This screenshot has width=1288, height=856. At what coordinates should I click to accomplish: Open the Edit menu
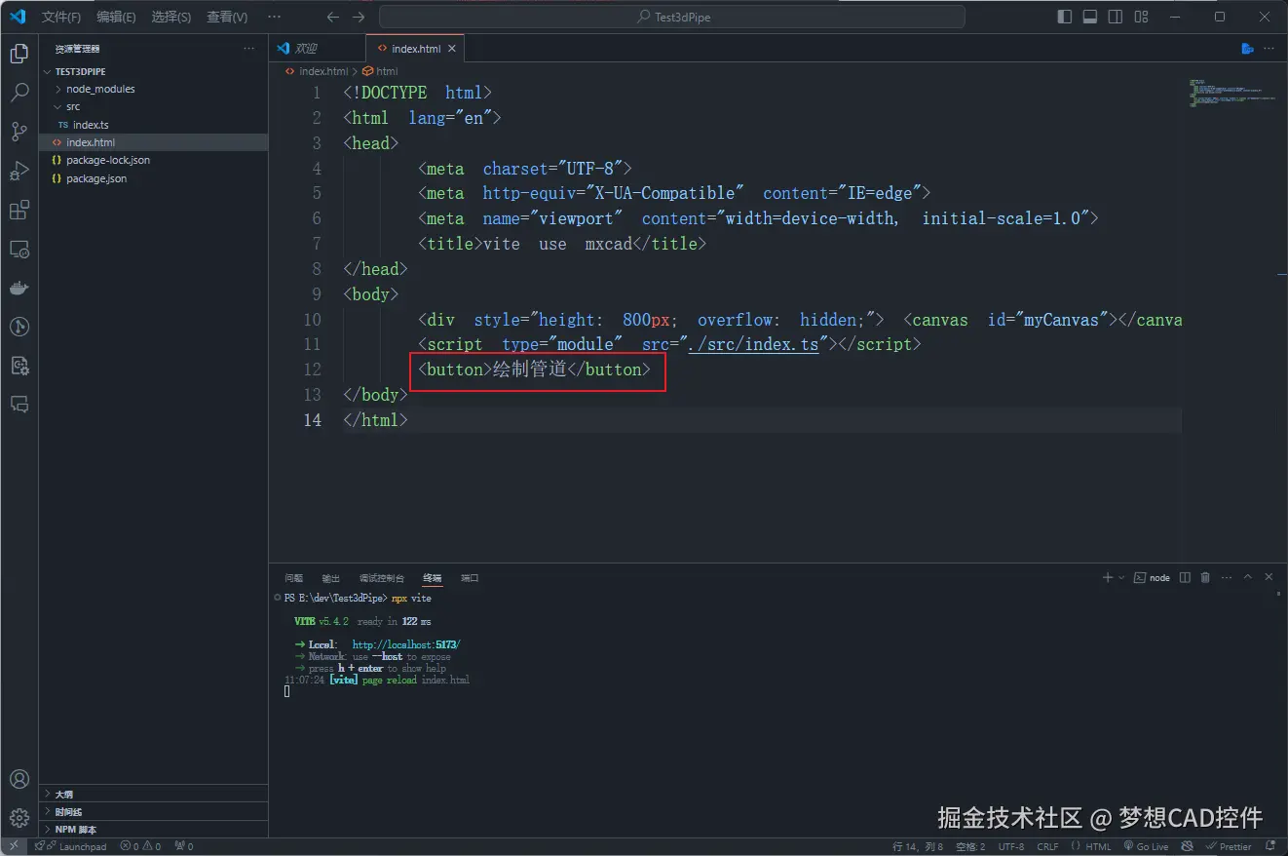coord(116,17)
